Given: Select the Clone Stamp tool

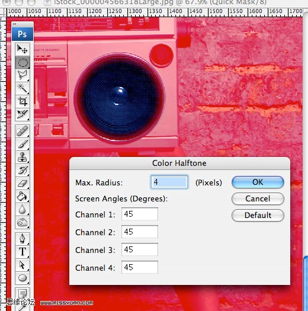Looking at the screenshot, I should (23, 158).
